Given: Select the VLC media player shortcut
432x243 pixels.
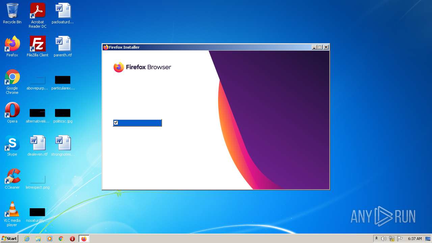Looking at the screenshot, I should 12,214.
